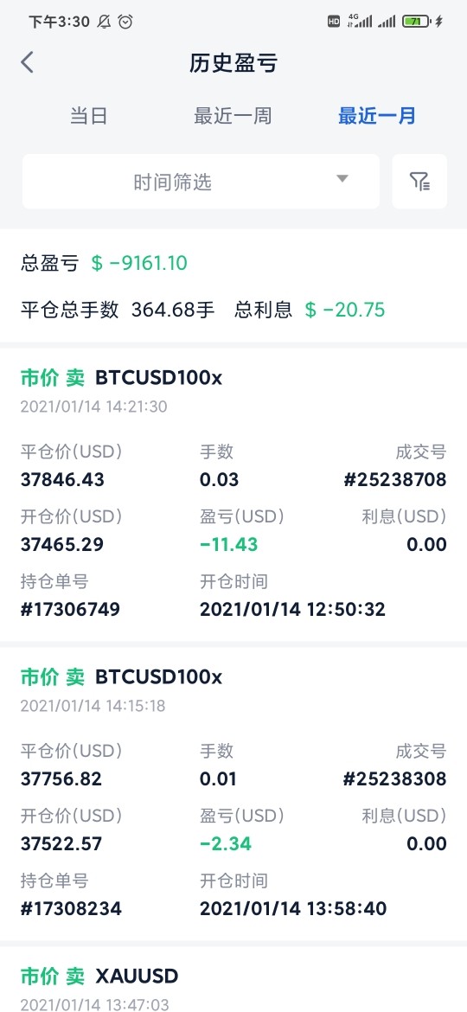Open first BTCUSD100x trade record
467x1012 pixels.
(233, 495)
